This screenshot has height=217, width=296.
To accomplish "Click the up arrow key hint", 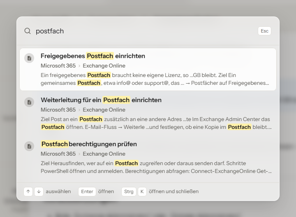I will (x=28, y=191).
